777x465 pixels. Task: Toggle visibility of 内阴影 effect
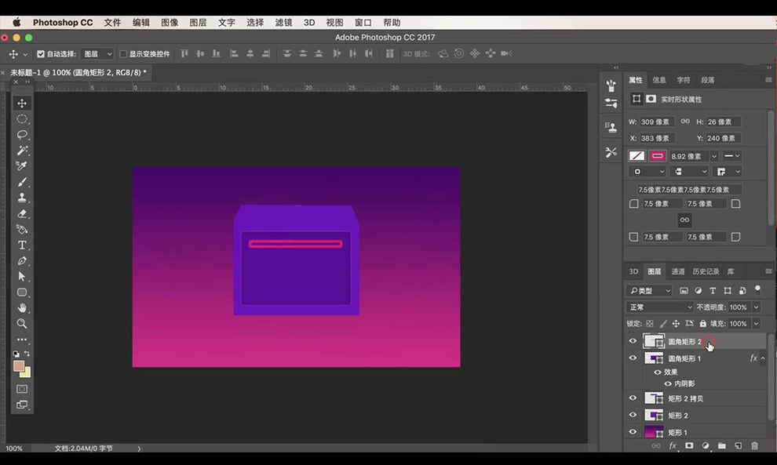coord(667,383)
